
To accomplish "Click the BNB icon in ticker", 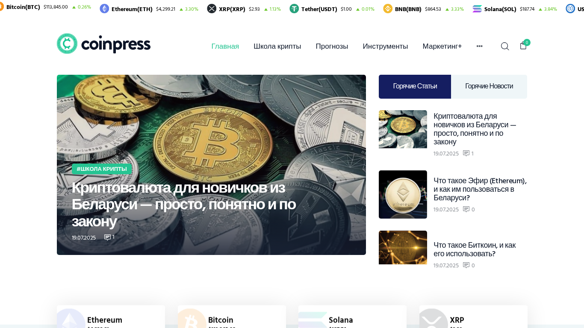I will coord(388,9).
